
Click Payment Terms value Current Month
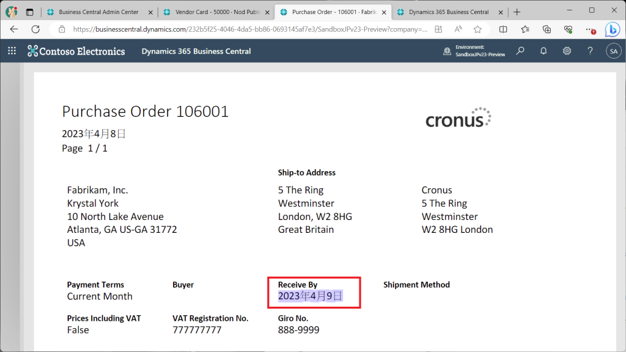point(100,296)
